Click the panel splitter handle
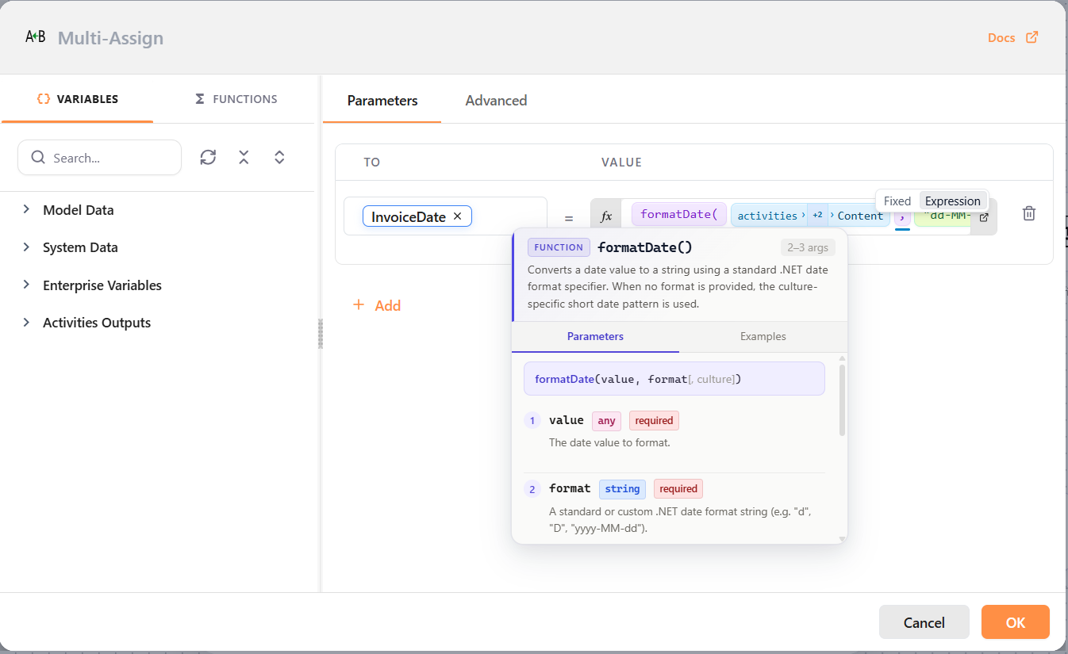The width and height of the screenshot is (1068, 654). click(321, 334)
